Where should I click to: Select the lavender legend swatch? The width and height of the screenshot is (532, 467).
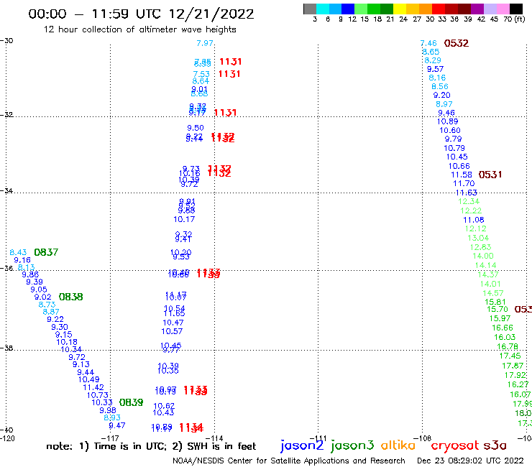coord(490,9)
